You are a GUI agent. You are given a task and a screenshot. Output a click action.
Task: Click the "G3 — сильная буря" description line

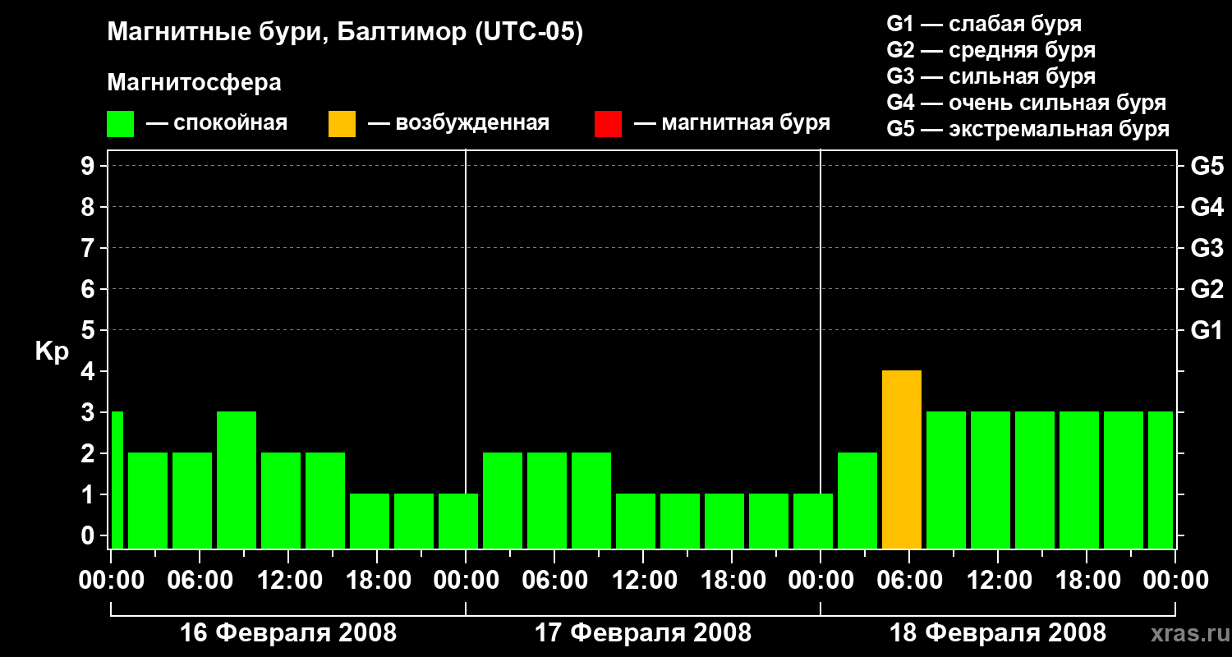pos(991,76)
